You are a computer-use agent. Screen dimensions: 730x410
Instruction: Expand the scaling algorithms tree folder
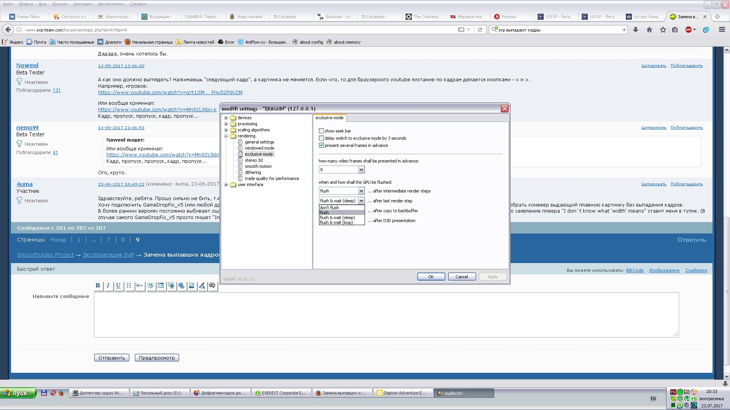(x=226, y=130)
